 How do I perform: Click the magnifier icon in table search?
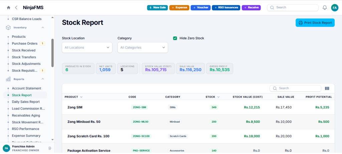(275, 88)
